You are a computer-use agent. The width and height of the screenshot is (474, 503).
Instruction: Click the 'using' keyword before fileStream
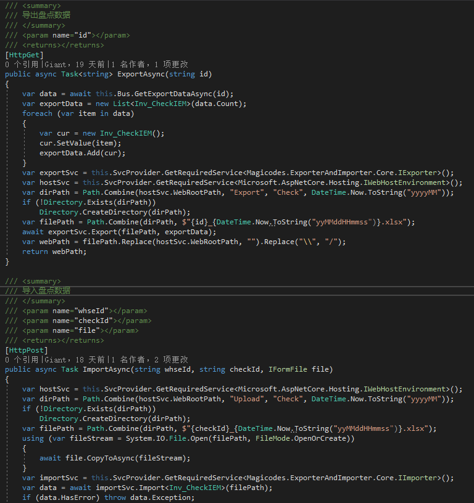coord(33,438)
